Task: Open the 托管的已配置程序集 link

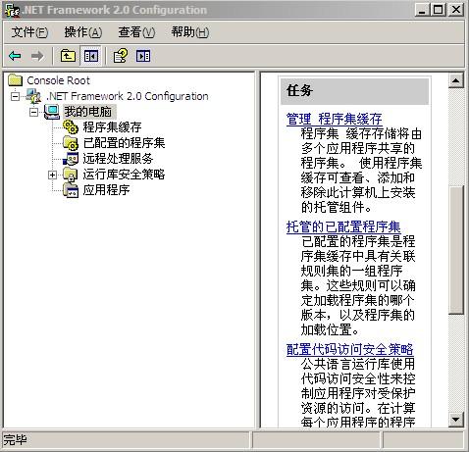Action: pos(343,226)
